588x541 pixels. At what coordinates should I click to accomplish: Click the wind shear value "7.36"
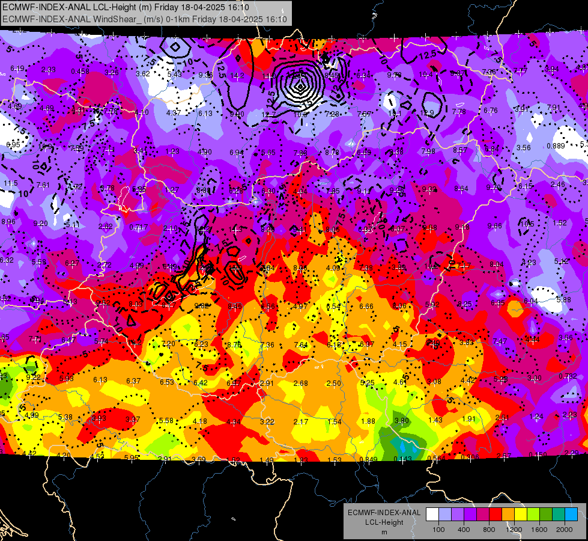[x=267, y=344]
